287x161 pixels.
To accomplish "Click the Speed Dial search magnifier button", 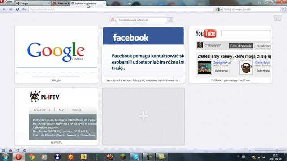I will click(170, 20).
